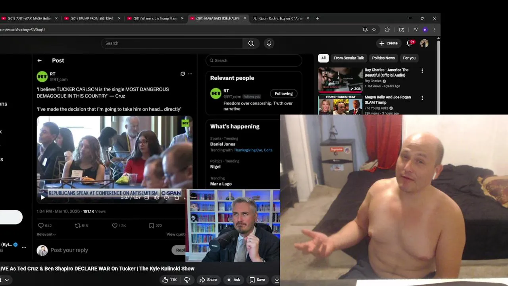Viewport: 508px width, 286px height.
Task: Click the Daniel Jones trending topic
Action: click(x=223, y=144)
